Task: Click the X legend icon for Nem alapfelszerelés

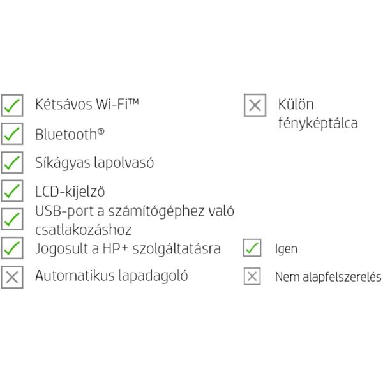Action: point(253,276)
